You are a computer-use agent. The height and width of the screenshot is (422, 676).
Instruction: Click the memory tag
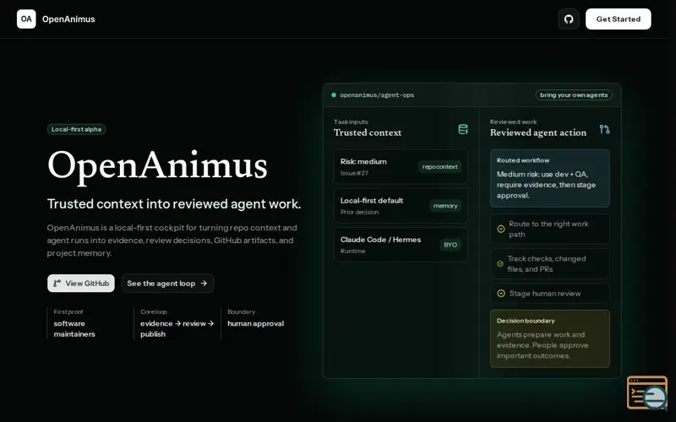pyautogui.click(x=445, y=206)
